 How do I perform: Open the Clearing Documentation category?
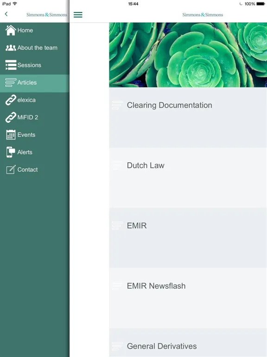point(188,118)
